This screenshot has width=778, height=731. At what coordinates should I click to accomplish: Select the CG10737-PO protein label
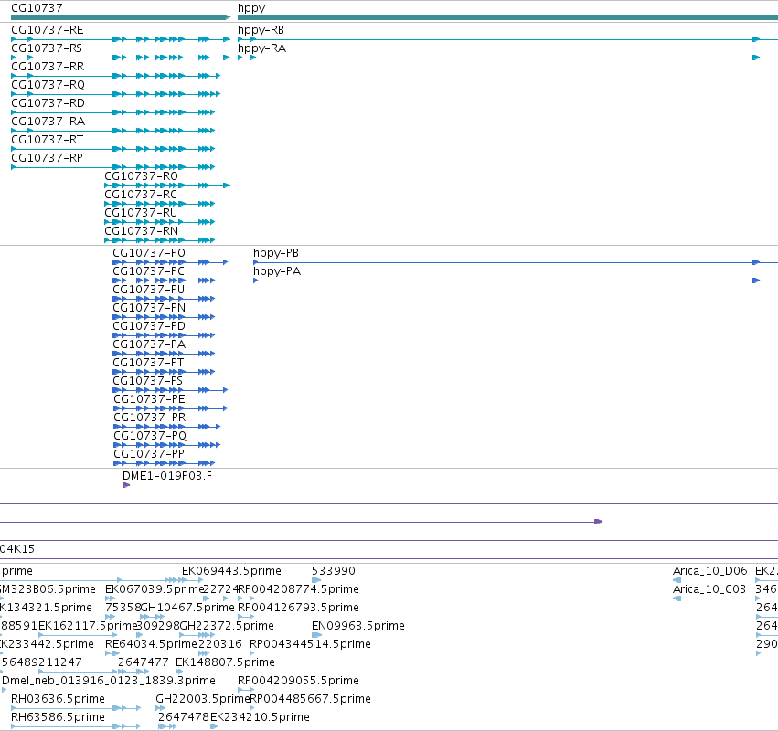click(149, 253)
